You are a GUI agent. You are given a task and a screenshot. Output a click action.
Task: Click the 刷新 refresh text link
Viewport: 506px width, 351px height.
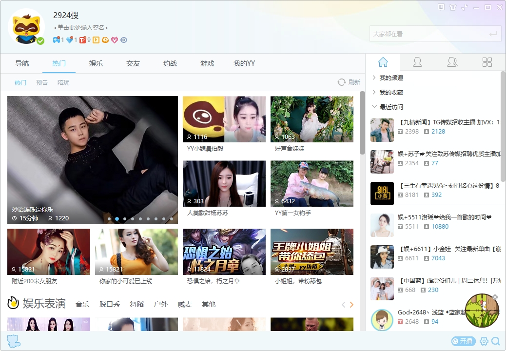(354, 82)
